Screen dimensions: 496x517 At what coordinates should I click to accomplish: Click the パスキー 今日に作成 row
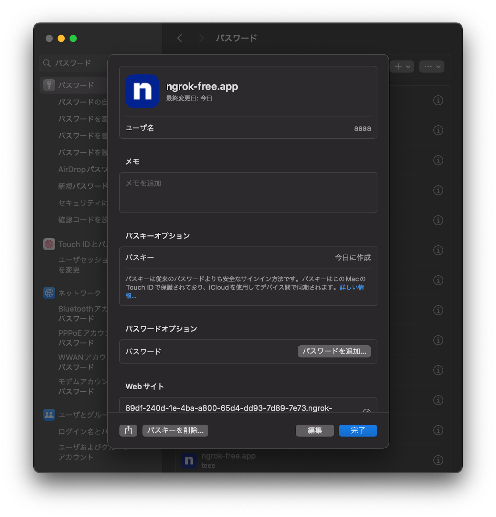click(x=248, y=258)
